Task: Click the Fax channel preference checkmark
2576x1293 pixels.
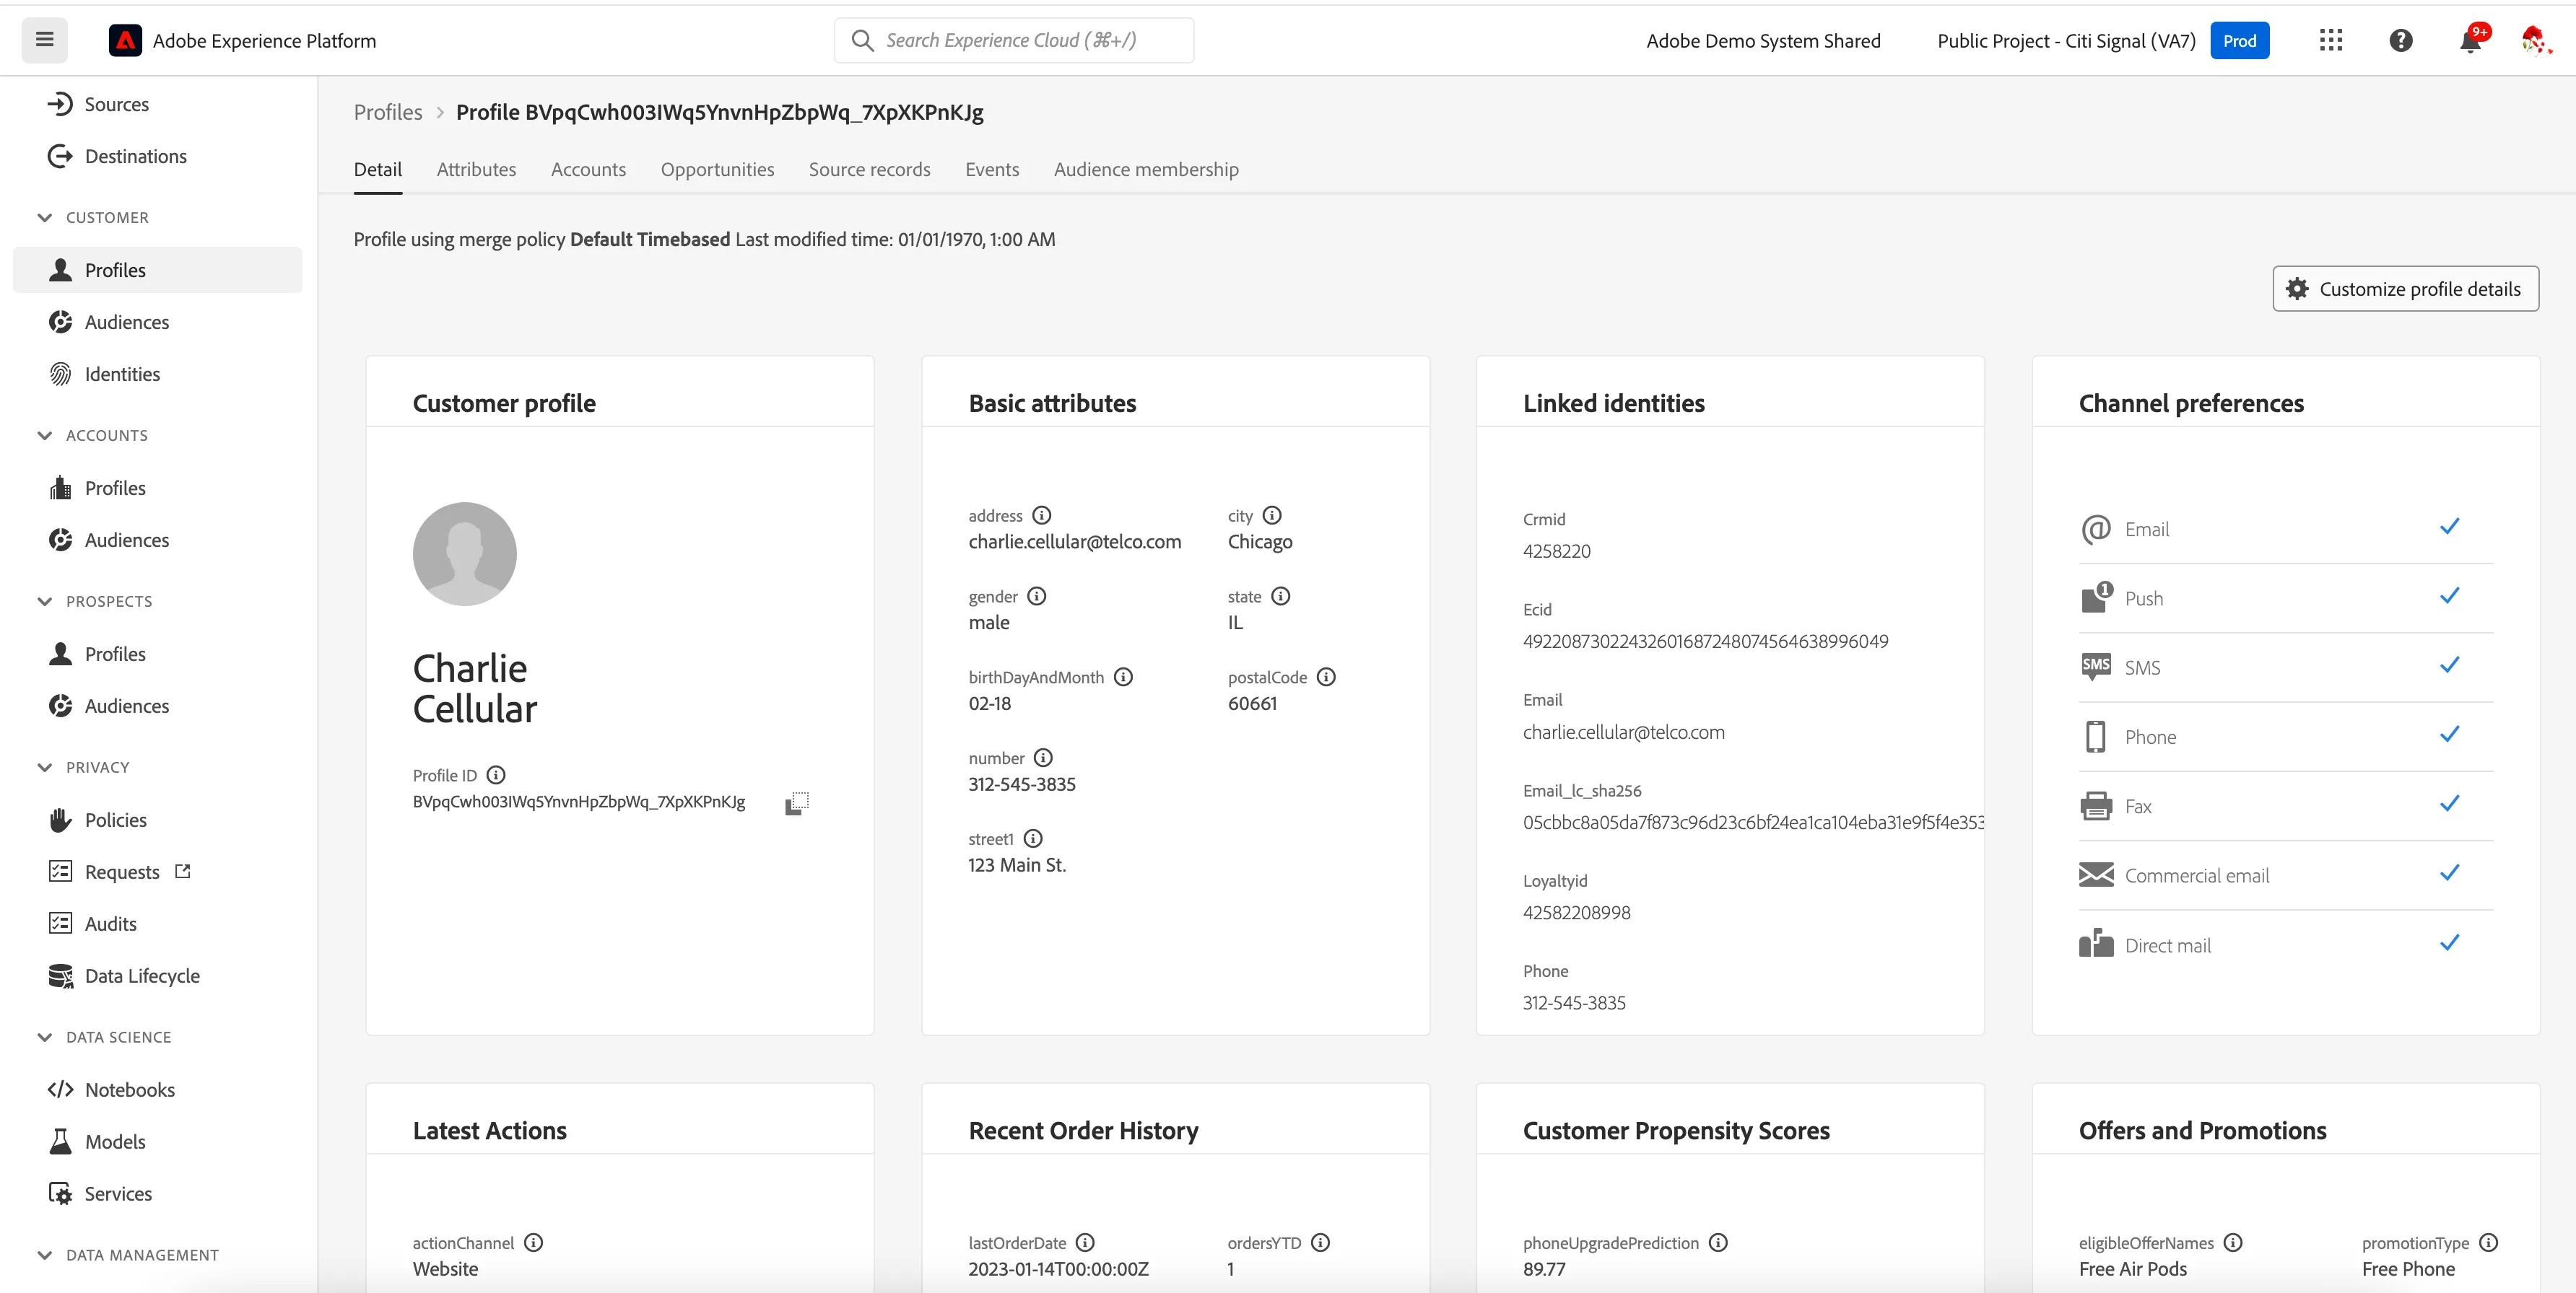Action: (x=2449, y=805)
